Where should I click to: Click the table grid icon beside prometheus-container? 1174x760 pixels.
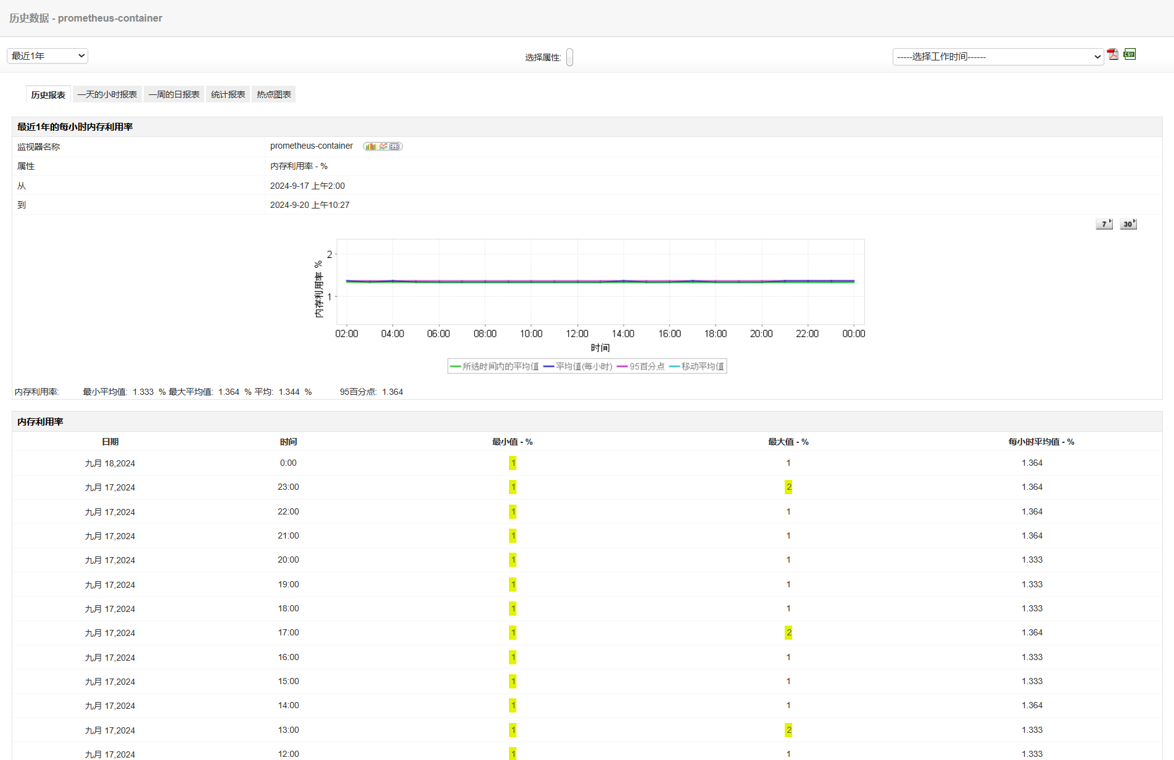click(395, 147)
